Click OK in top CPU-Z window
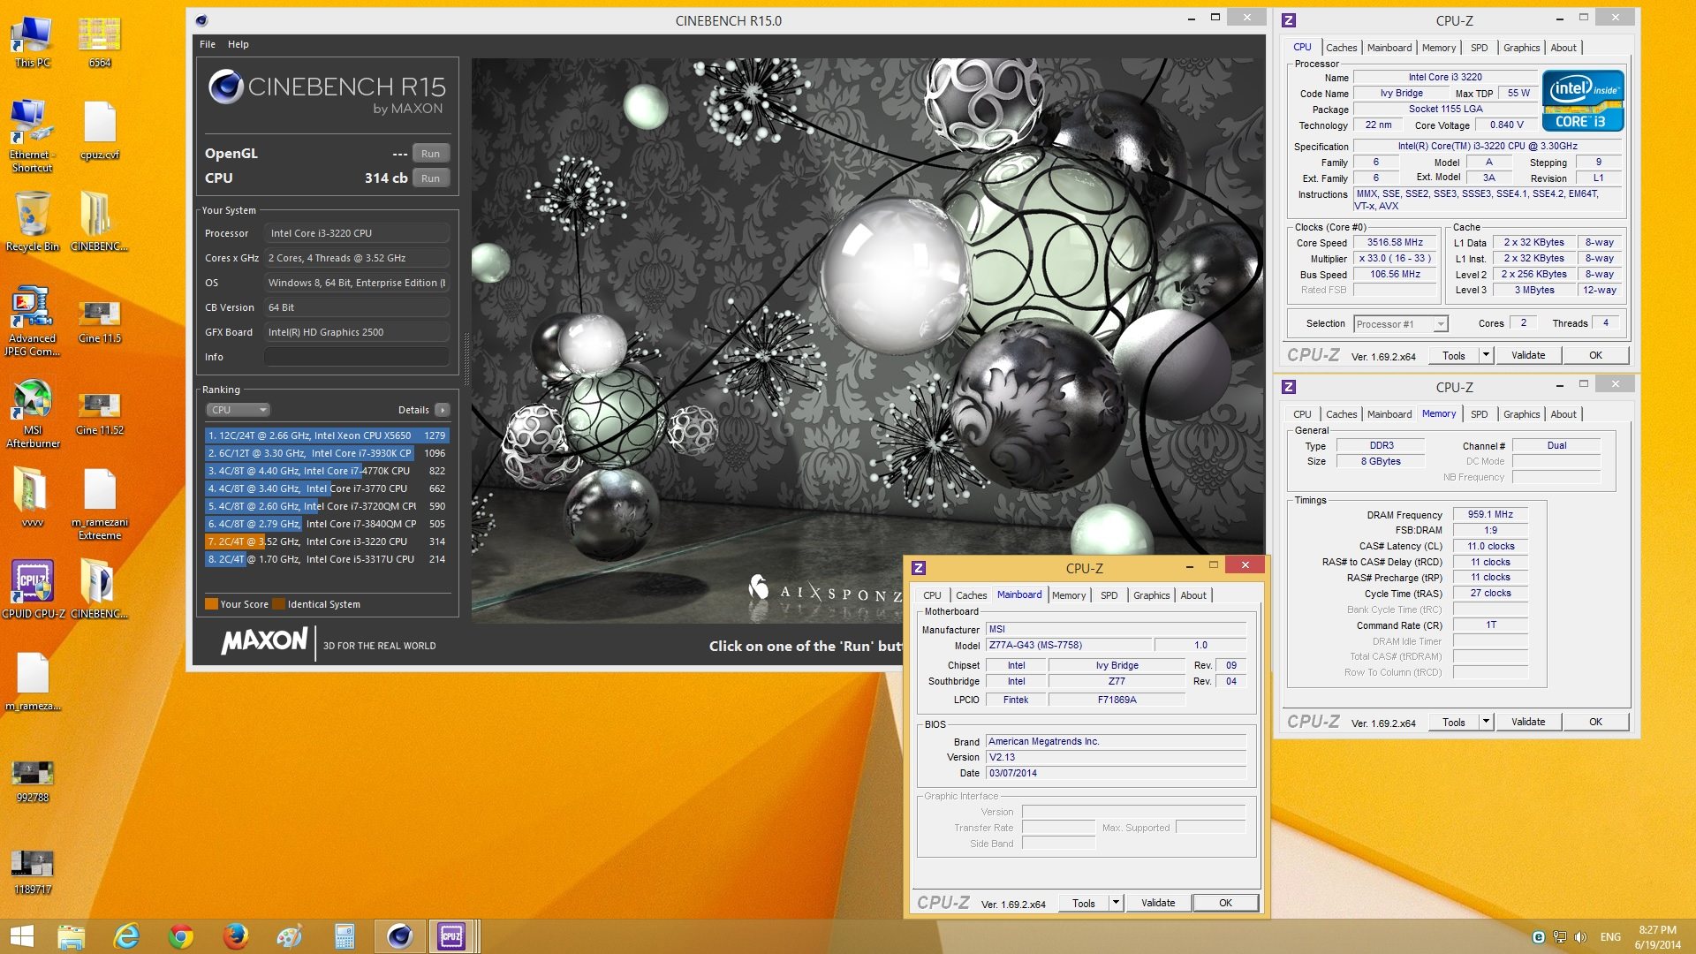 pos(1595,355)
